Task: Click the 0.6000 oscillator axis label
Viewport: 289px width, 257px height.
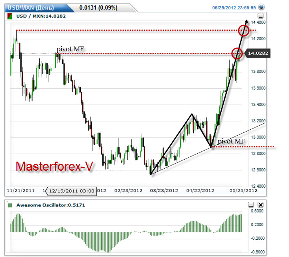Action: pyautogui.click(x=257, y=211)
